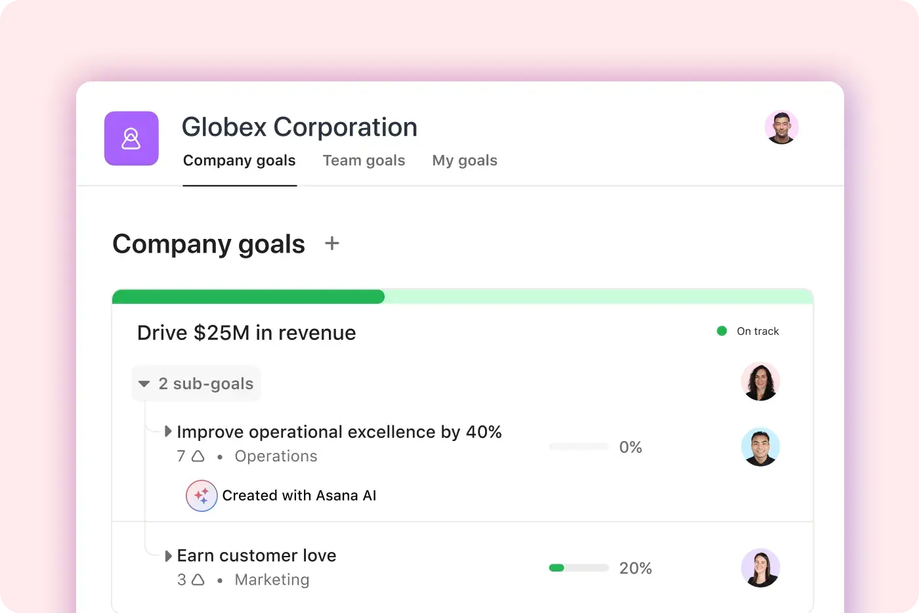Screen dimensions: 919x613
Task: Expand the Earn customer love sub-goal
Action: [168, 555]
